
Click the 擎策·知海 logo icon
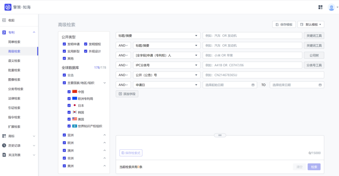(8, 7)
